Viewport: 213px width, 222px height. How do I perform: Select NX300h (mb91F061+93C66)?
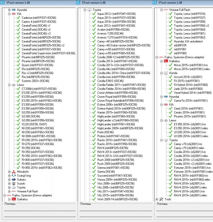pos(39,136)
